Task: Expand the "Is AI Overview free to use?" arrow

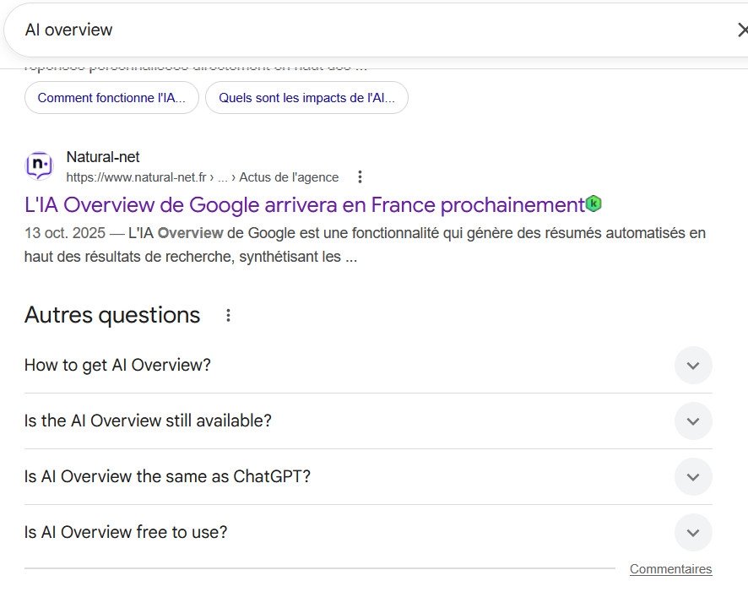Action: point(693,533)
